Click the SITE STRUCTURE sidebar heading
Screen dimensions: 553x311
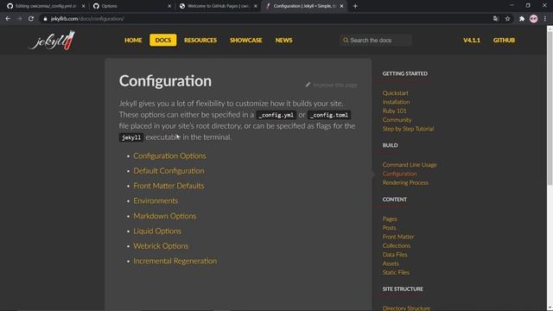pyautogui.click(x=403, y=289)
